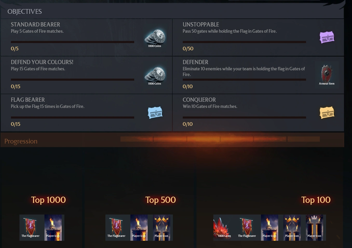Click the blue chest reward for Flag Bearer

[x=155, y=113]
